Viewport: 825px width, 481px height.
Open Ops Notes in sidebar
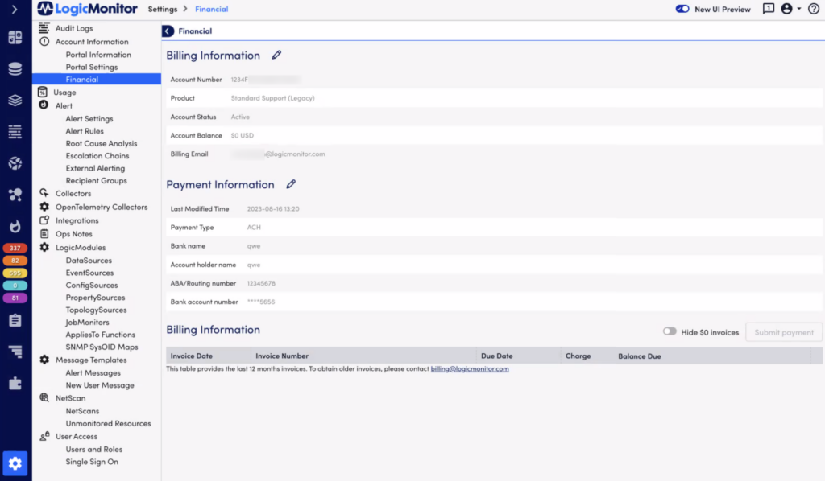(73, 234)
